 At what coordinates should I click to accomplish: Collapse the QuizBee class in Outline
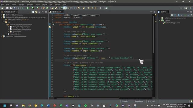[160, 20]
